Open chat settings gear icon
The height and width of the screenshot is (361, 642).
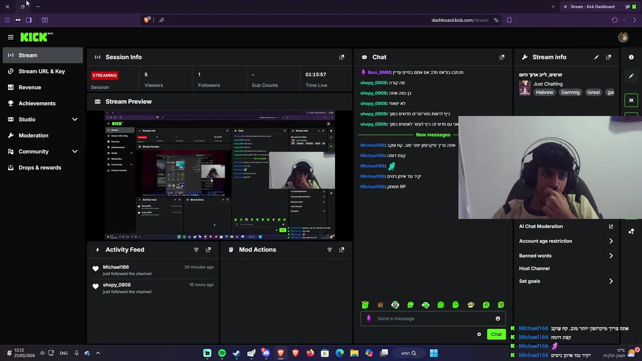pos(479,334)
